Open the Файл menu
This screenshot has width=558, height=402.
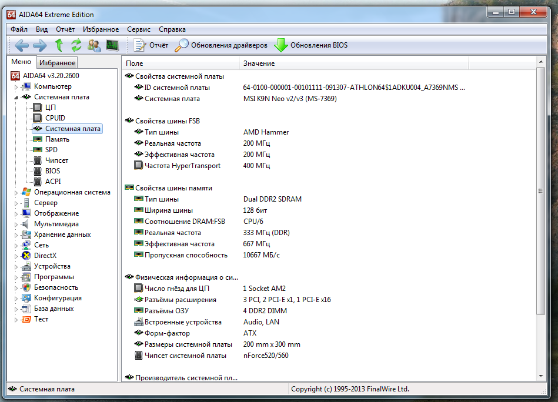(19, 29)
